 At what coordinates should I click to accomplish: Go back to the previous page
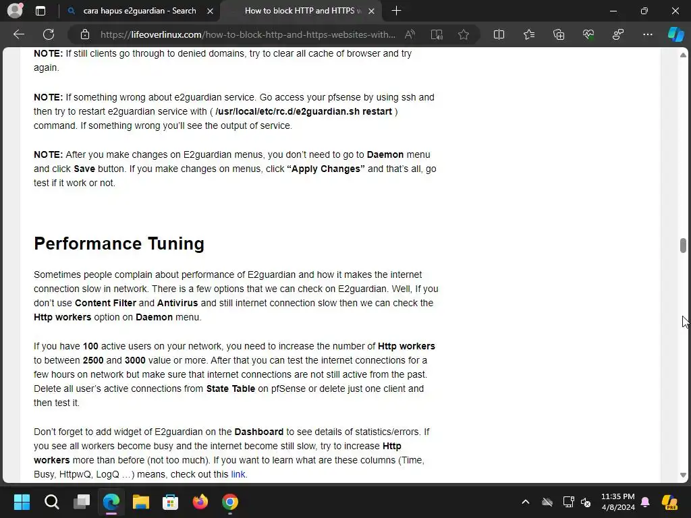coord(18,34)
